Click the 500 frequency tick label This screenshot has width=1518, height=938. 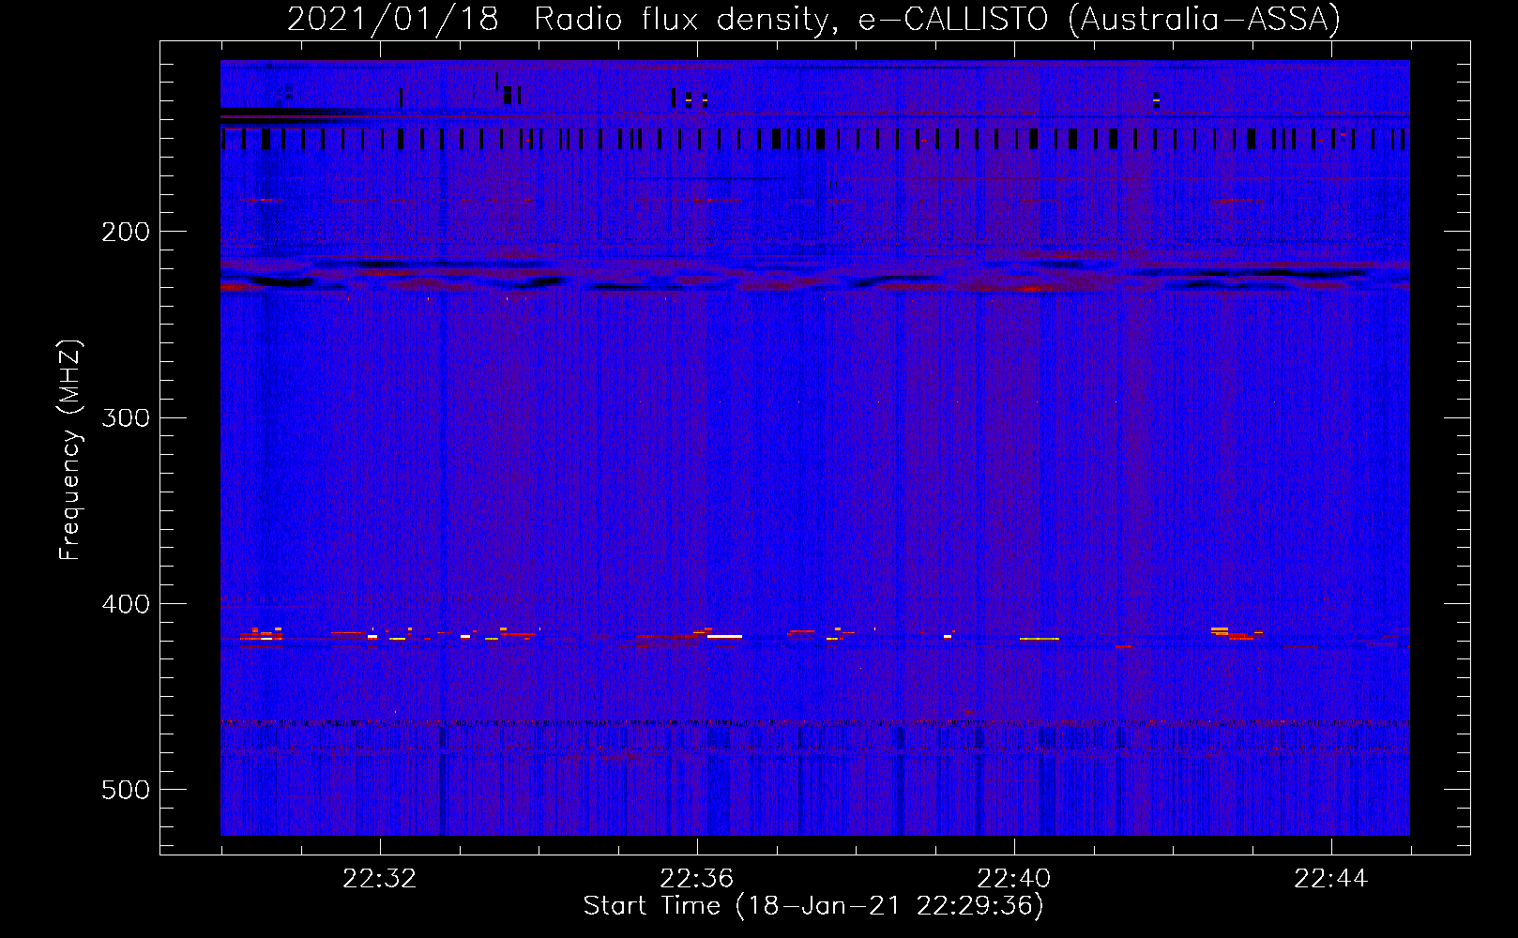coord(126,790)
